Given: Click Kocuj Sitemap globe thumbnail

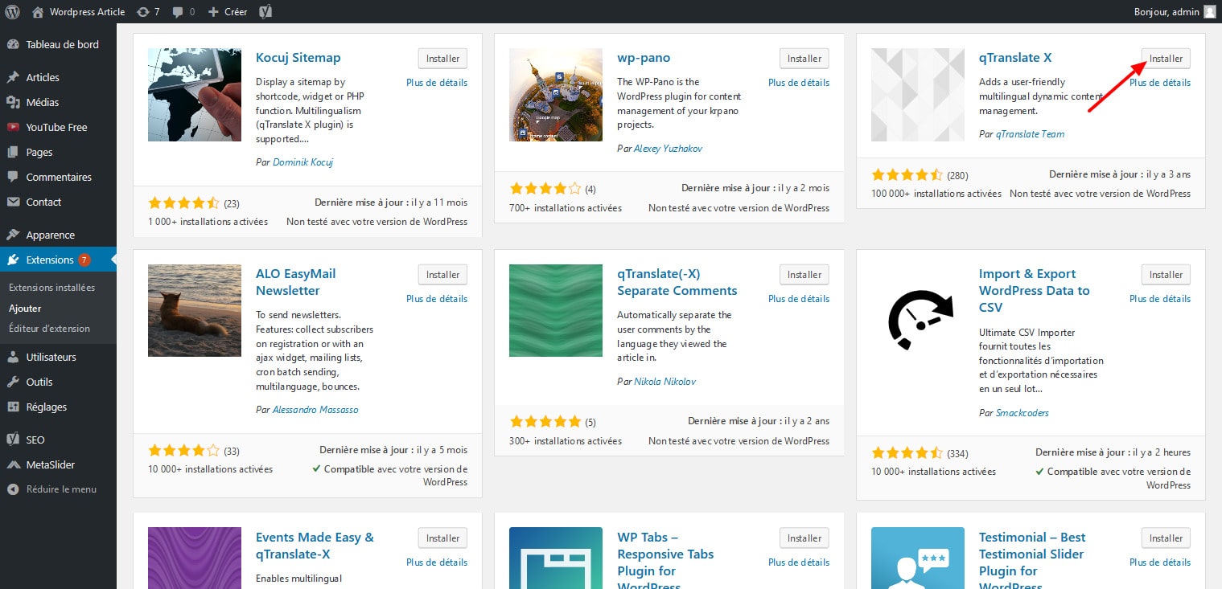Looking at the screenshot, I should (195, 95).
